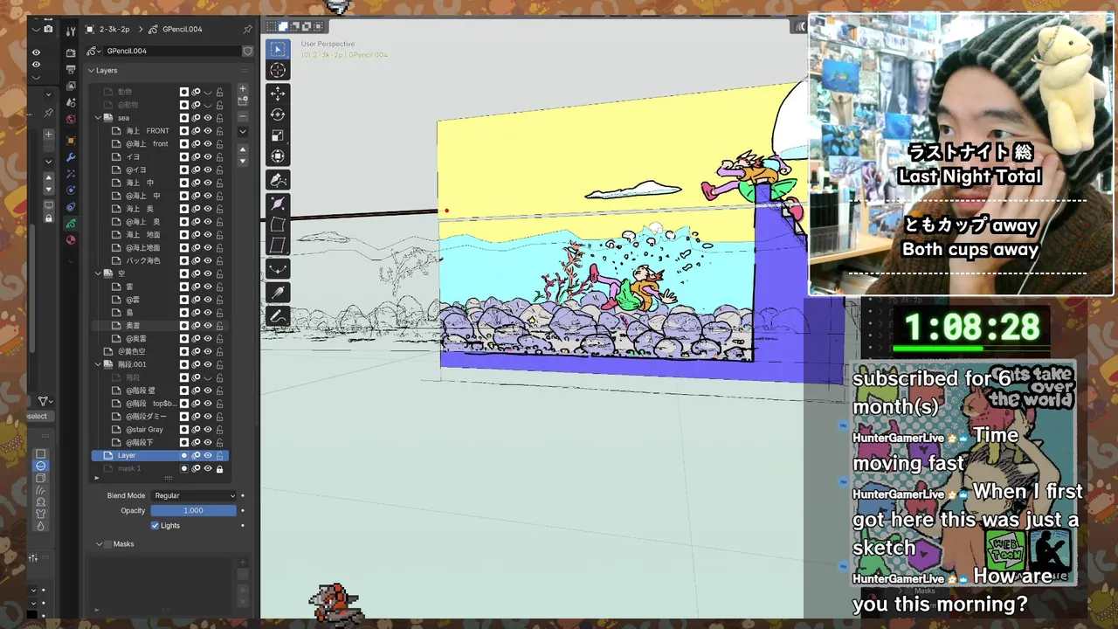Select the @階段ダミー layer
1118x629 pixels.
147,416
